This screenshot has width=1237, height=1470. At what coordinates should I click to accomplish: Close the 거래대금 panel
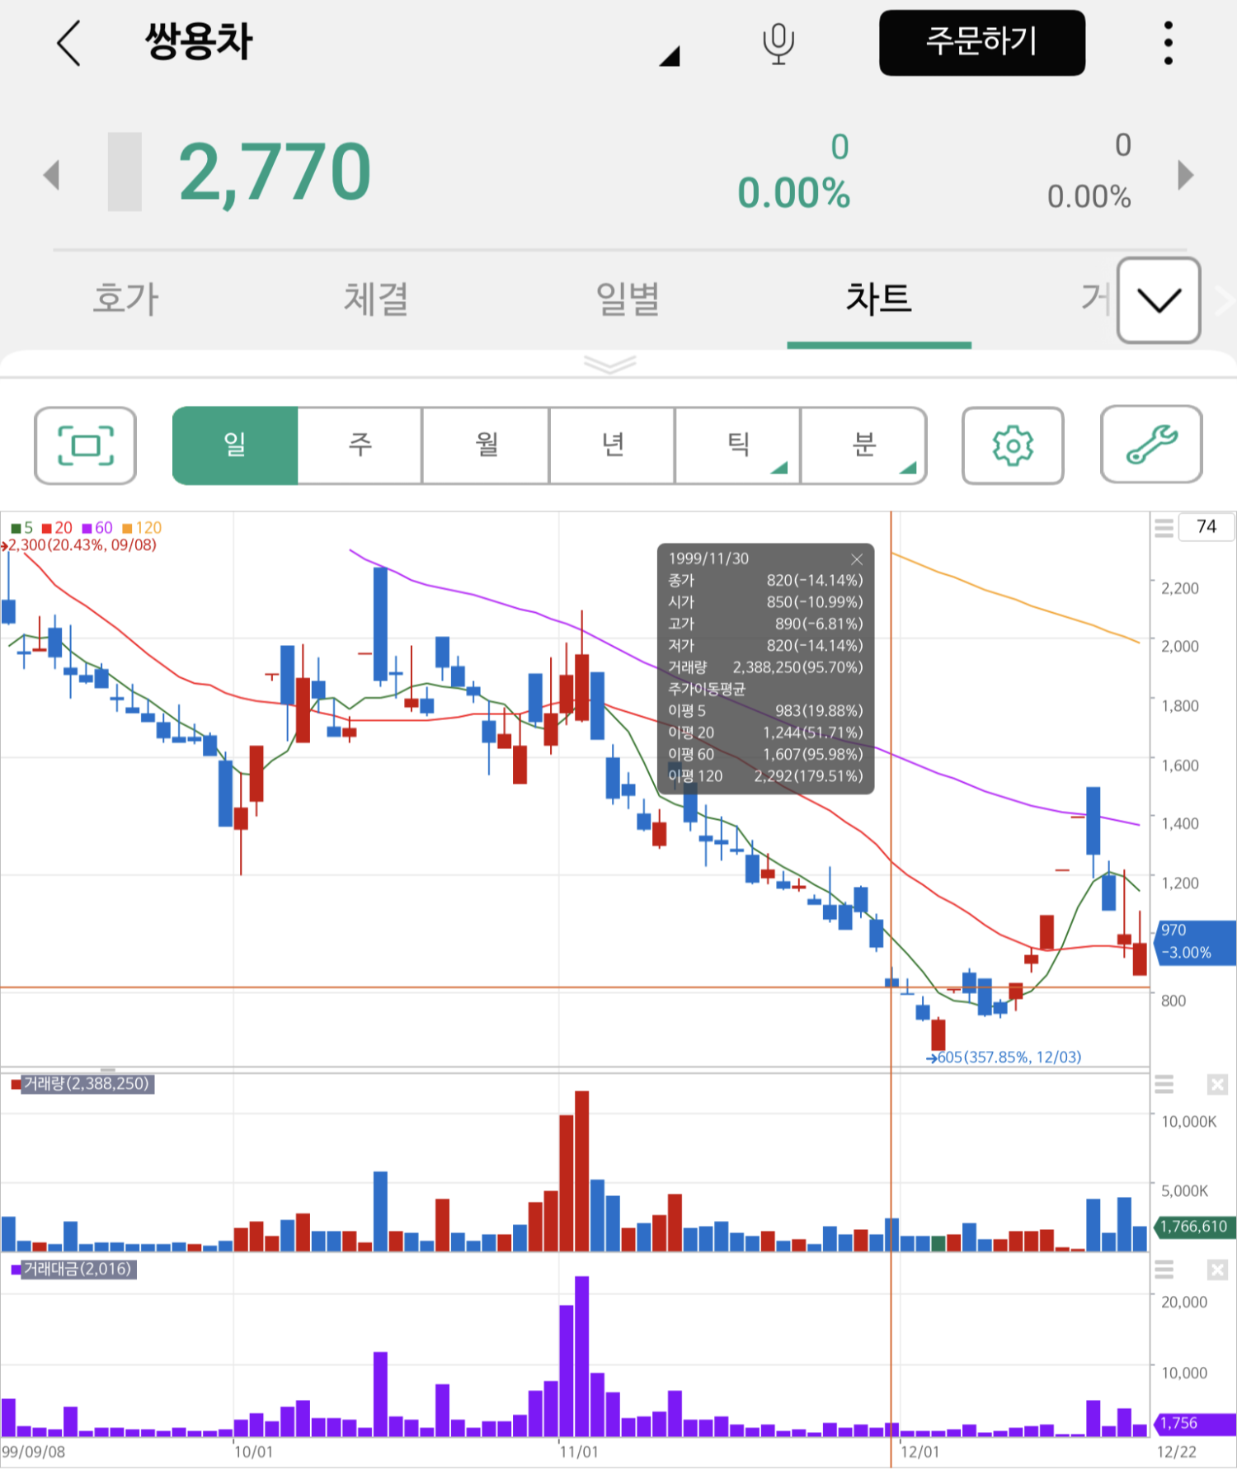point(1217,1270)
